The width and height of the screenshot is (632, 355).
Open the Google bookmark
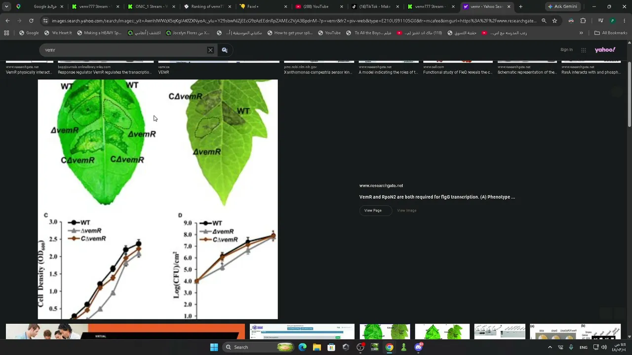click(29, 33)
